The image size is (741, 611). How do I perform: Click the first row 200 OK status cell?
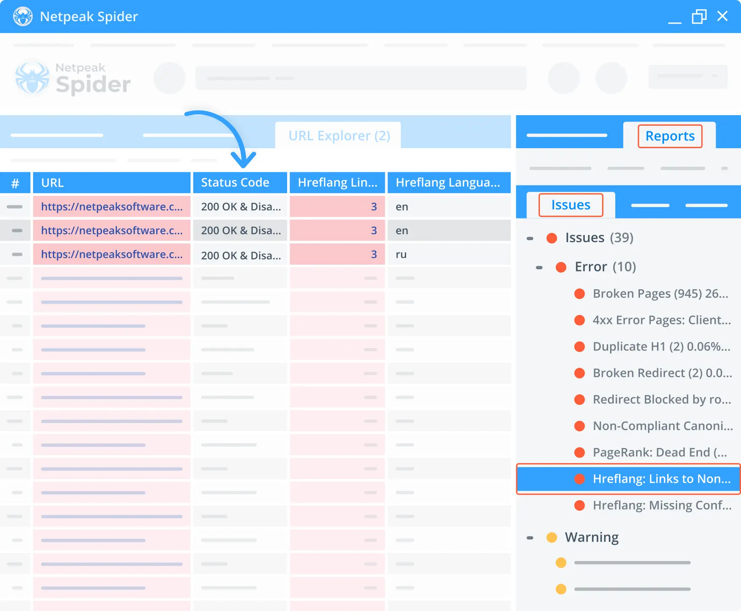(240, 207)
